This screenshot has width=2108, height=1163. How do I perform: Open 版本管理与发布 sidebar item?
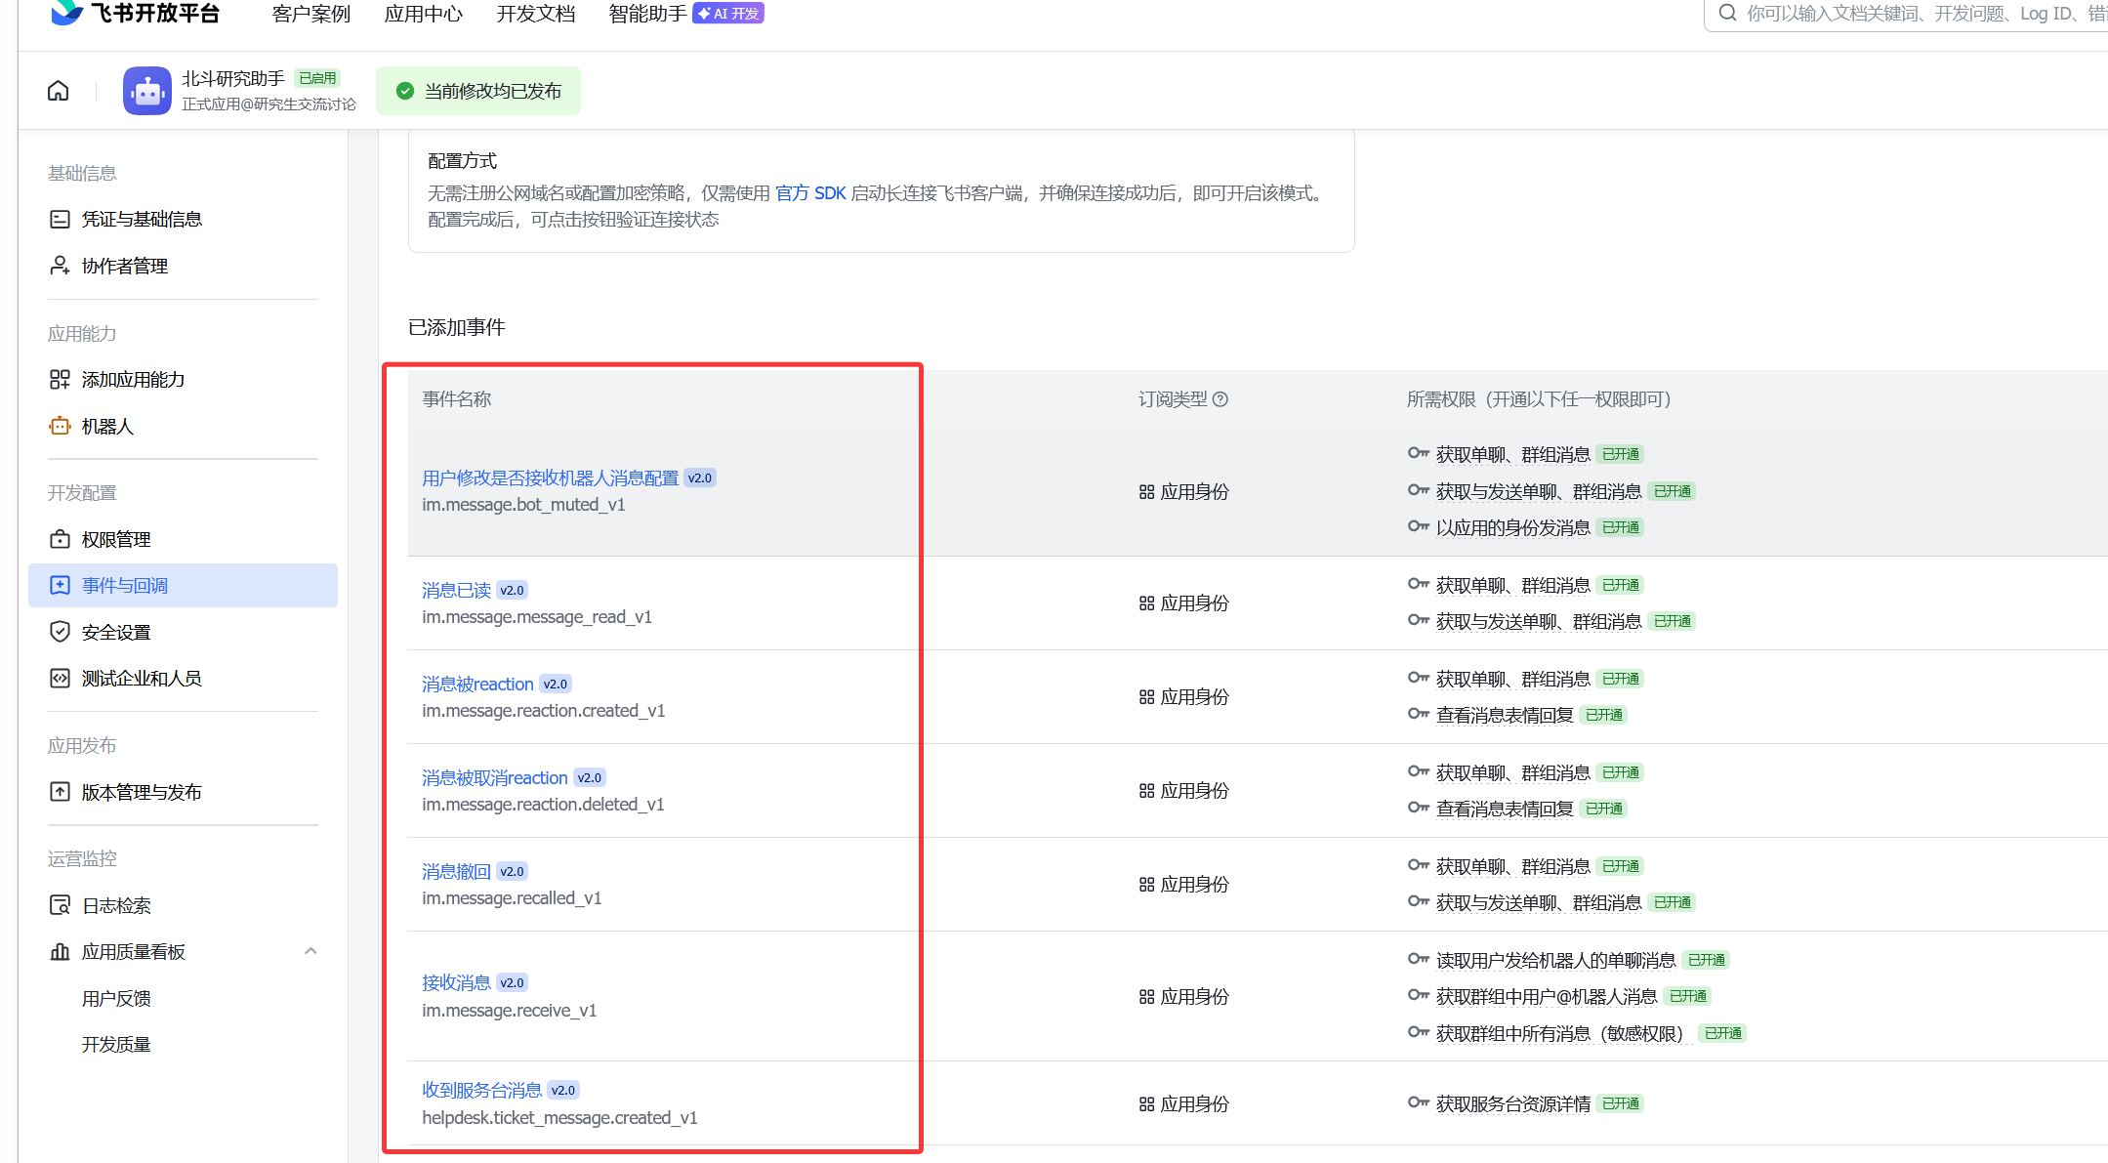[141, 792]
